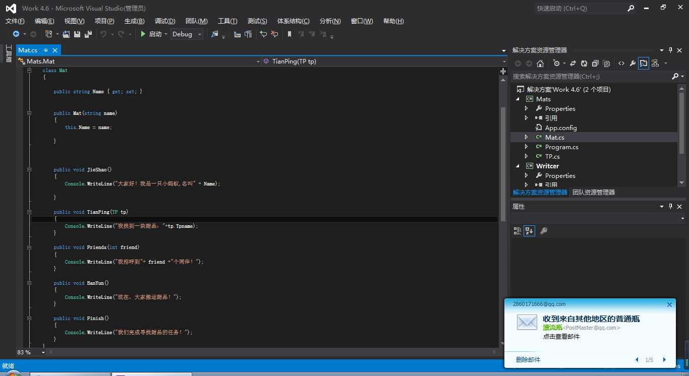Start debugging with the green play button

click(143, 34)
